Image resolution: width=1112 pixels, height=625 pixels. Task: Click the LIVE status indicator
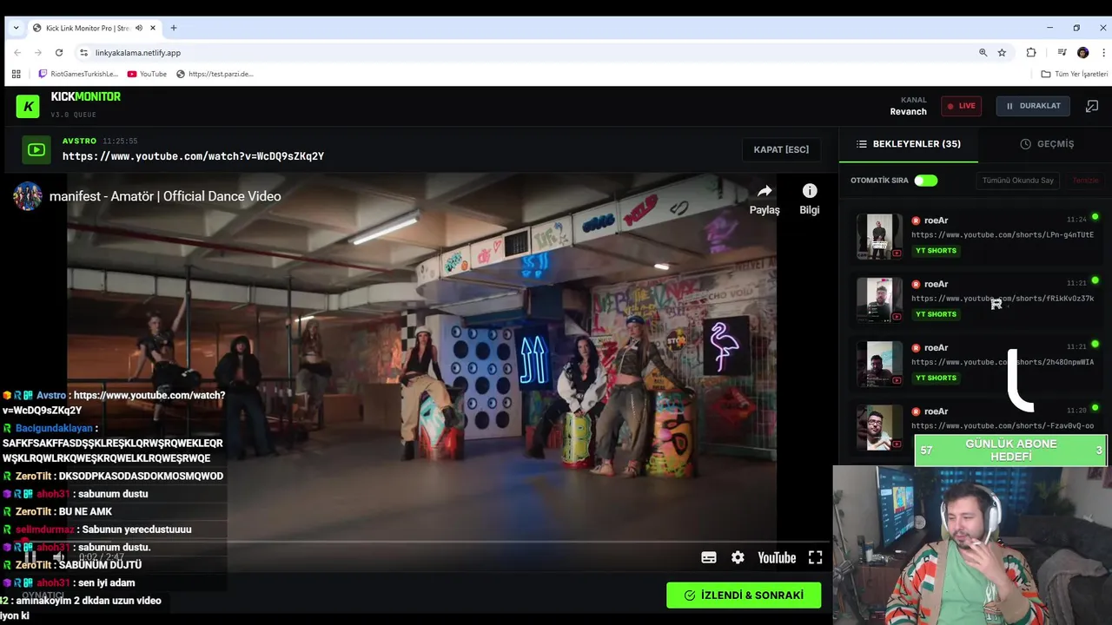point(962,106)
